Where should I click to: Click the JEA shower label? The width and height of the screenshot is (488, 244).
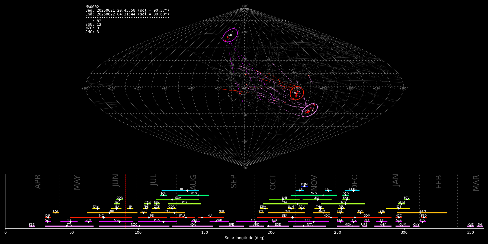click(x=117, y=207)
